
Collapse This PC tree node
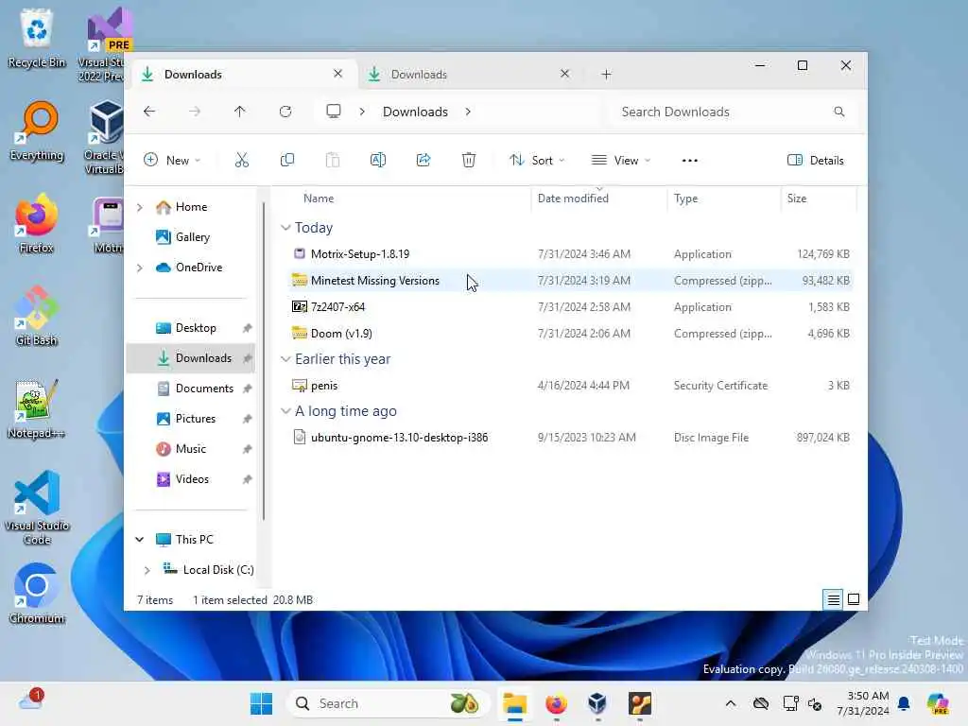[x=140, y=540]
